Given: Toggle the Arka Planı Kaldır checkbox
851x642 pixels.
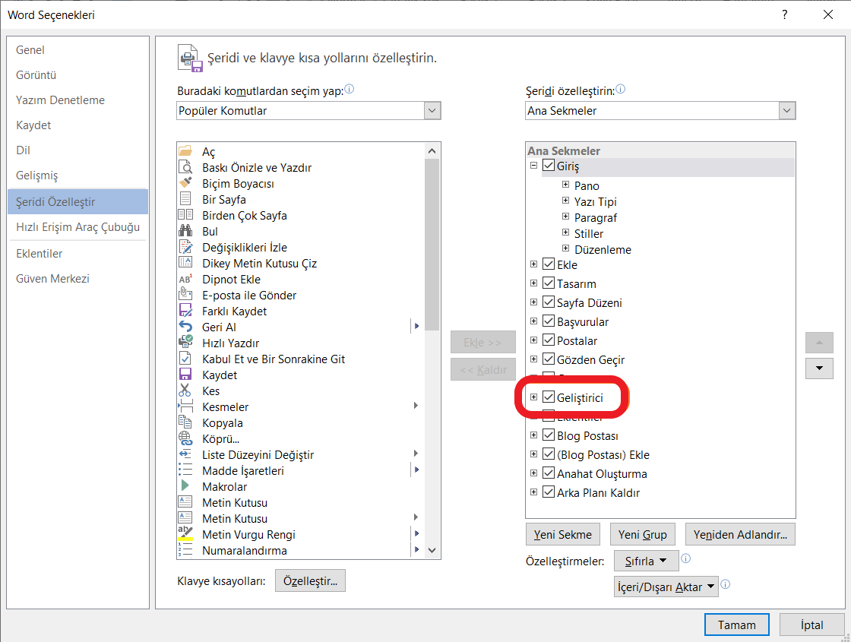Looking at the screenshot, I should 549,492.
